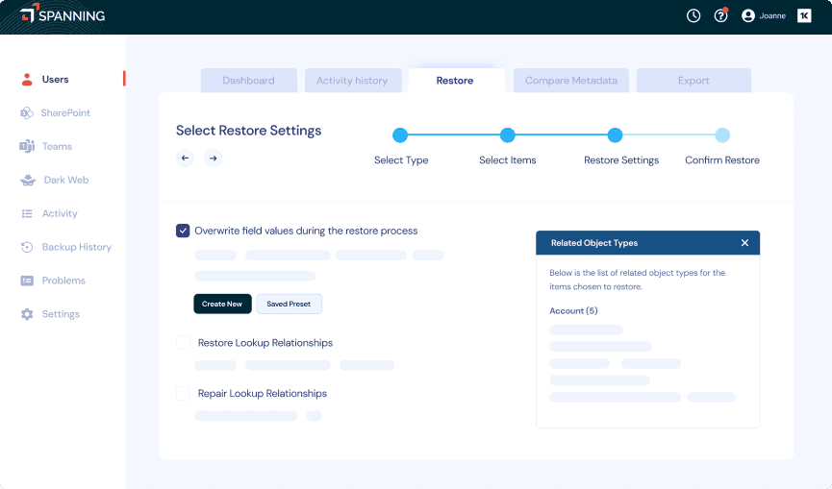Go to Dark Web in sidebar
The height and width of the screenshot is (489, 832).
click(x=65, y=181)
